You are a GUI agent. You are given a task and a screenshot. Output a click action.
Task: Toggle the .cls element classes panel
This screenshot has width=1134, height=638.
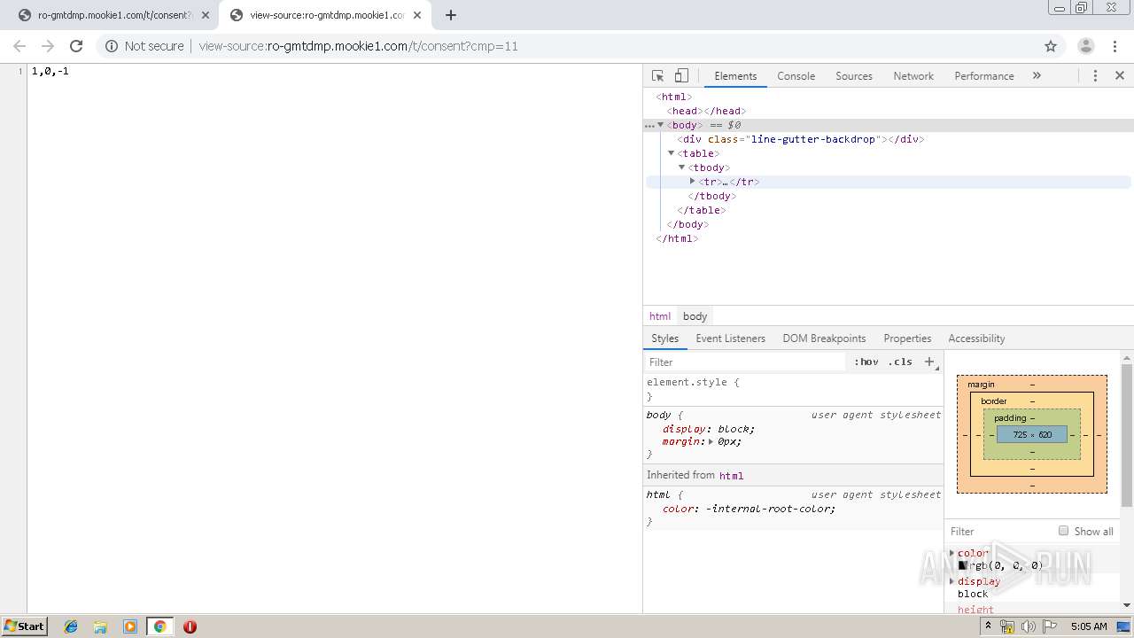(900, 362)
